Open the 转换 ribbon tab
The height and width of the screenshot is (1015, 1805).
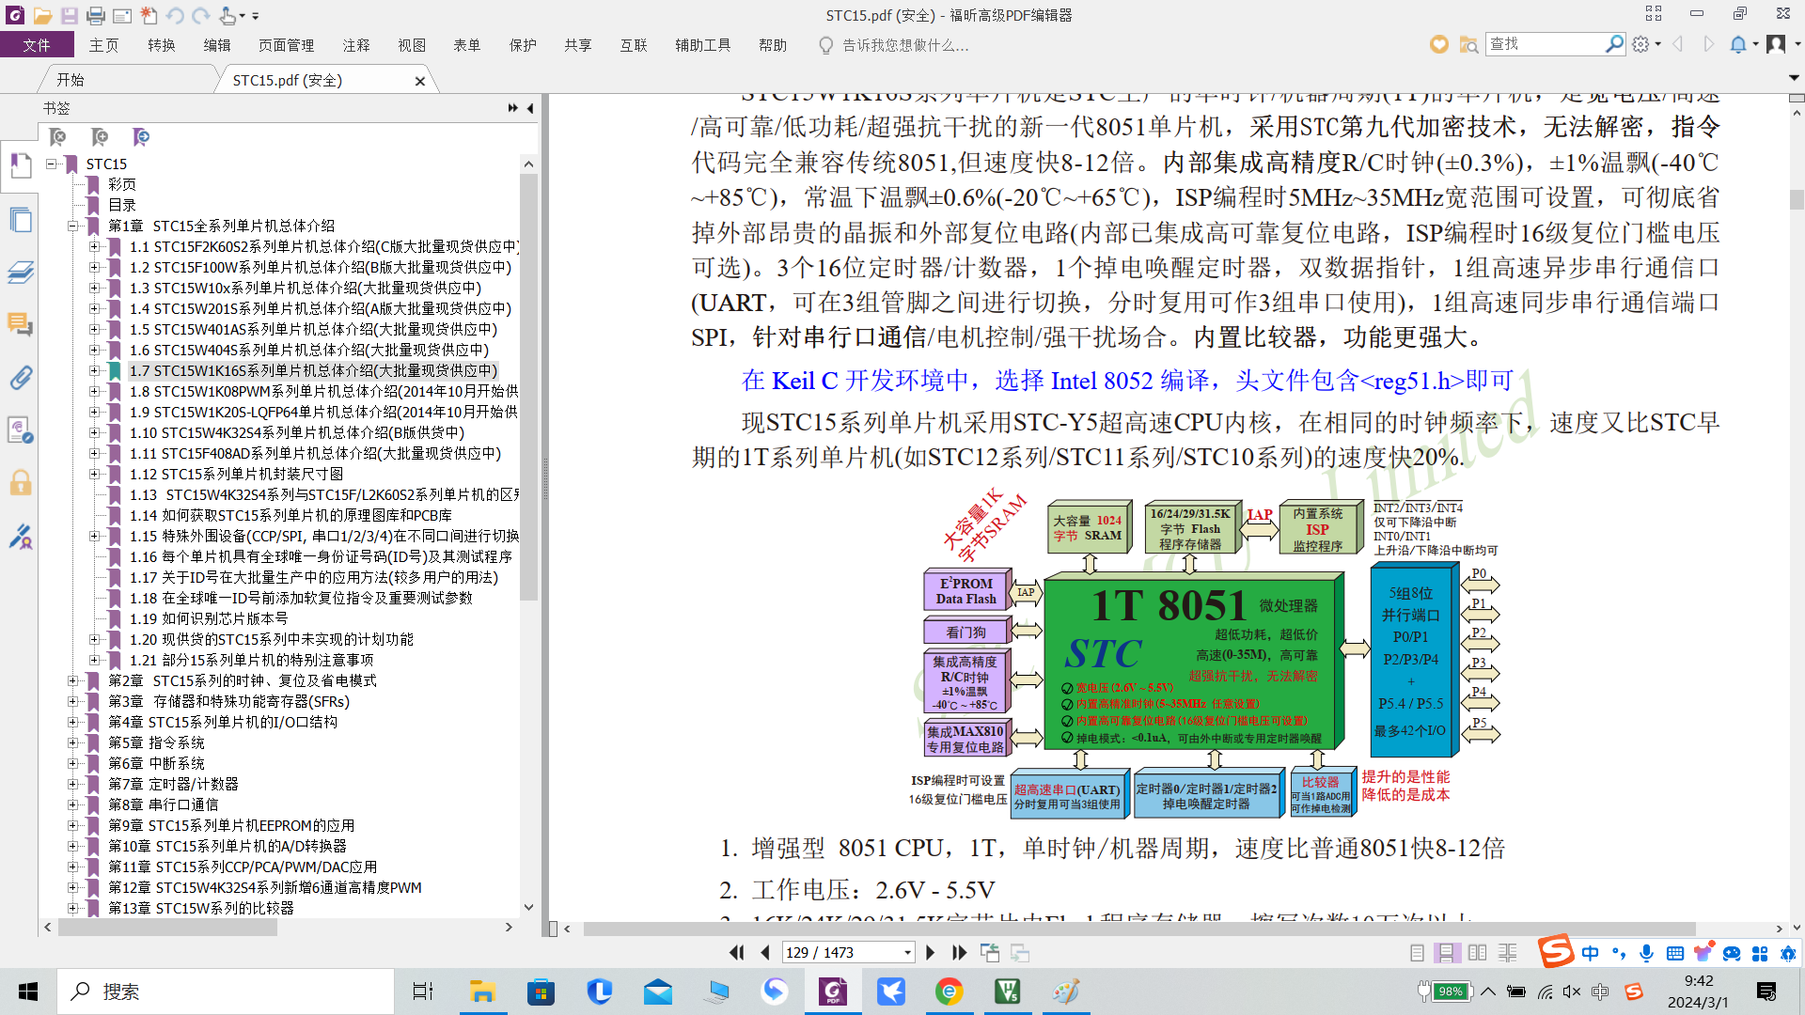pyautogui.click(x=162, y=45)
